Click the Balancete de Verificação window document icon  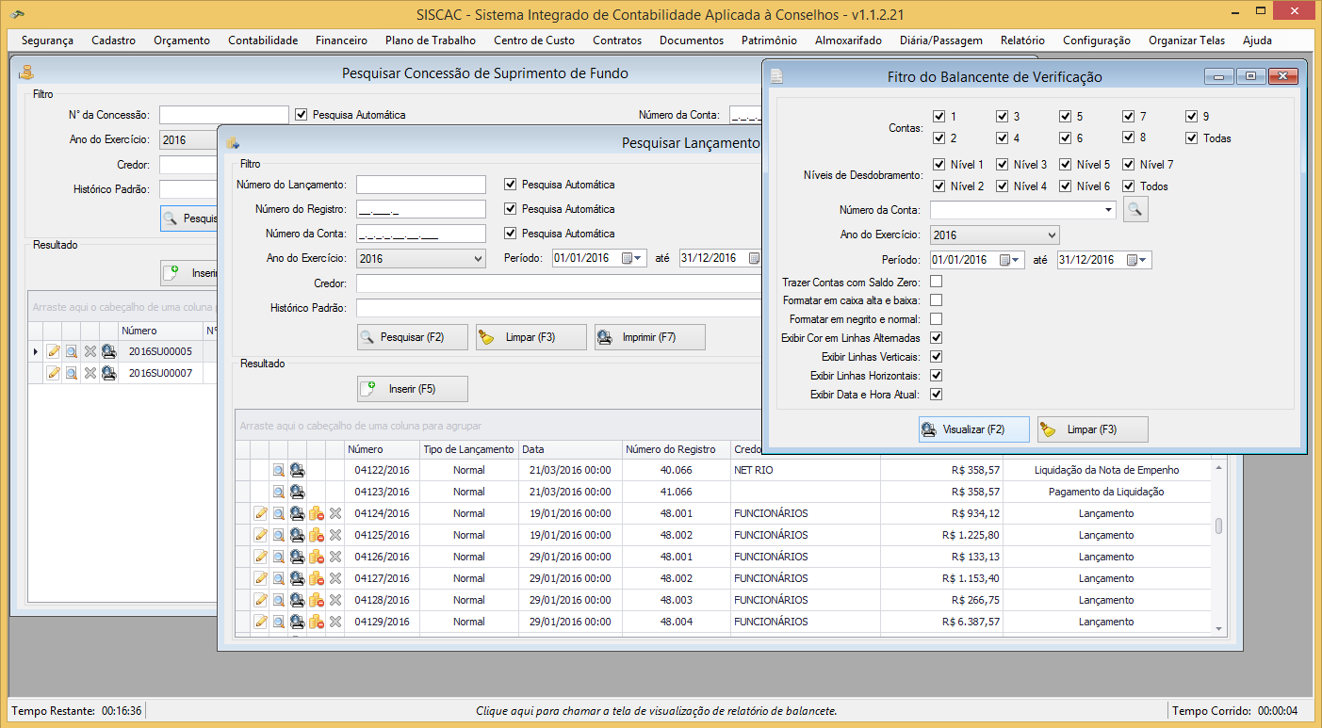pyautogui.click(x=776, y=77)
